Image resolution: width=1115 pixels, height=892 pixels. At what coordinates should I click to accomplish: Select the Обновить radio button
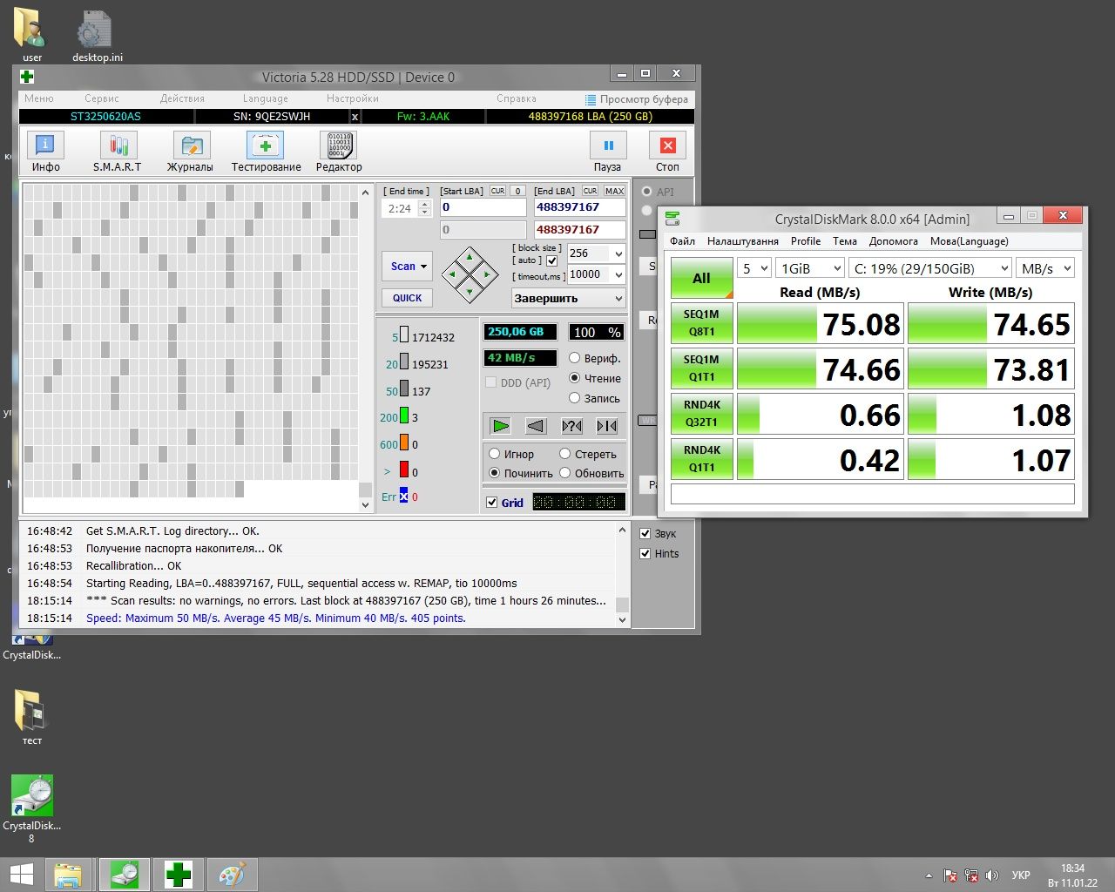coord(564,473)
